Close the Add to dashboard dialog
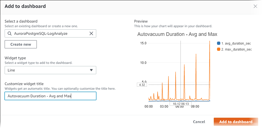262x128 pixels. tap(255, 6)
